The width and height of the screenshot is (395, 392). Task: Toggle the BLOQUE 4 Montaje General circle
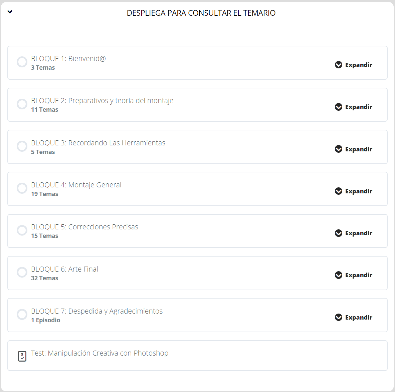22,188
